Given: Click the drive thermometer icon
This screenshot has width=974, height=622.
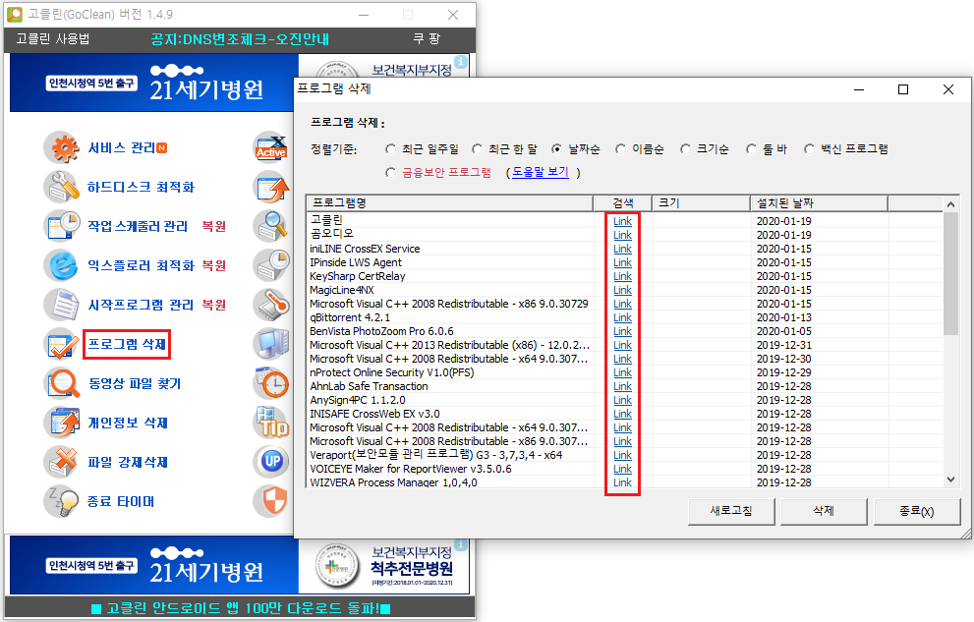Looking at the screenshot, I should 271,305.
